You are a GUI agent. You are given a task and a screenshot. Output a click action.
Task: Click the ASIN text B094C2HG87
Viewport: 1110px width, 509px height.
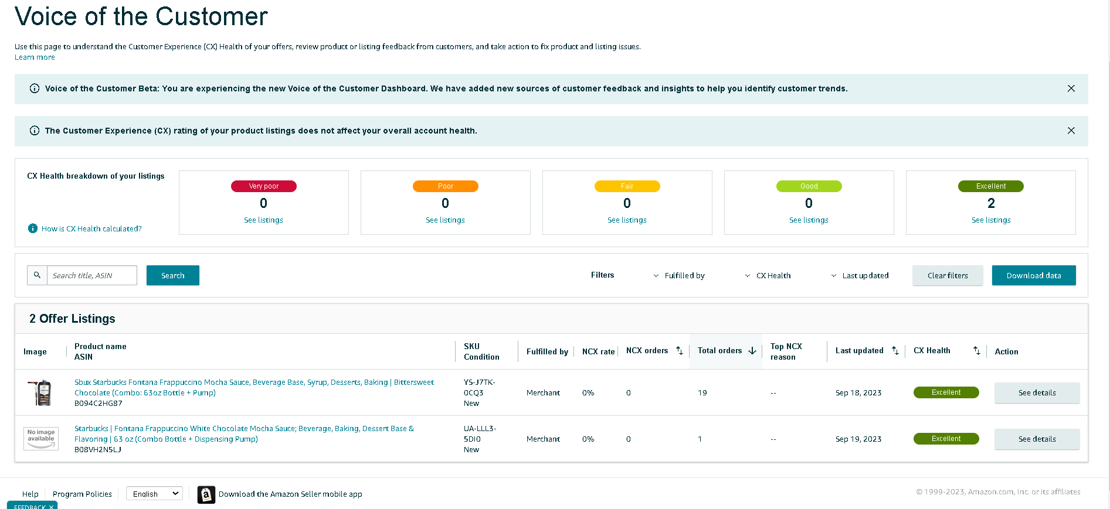tap(99, 404)
